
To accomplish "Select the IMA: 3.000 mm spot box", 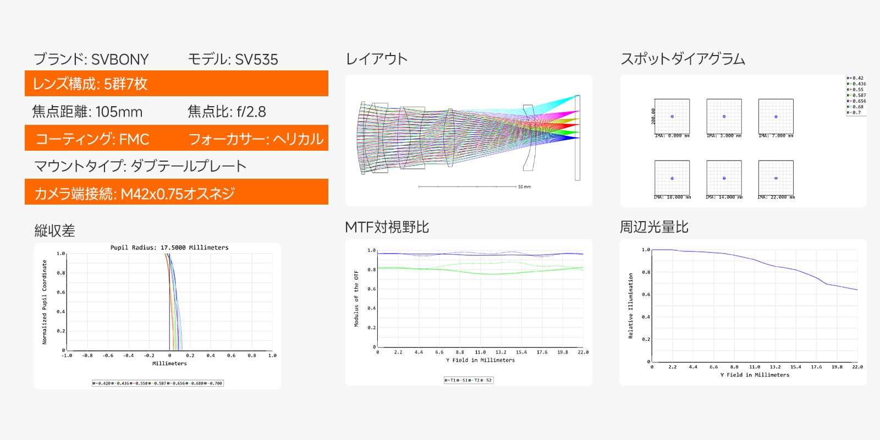I will pos(724,117).
